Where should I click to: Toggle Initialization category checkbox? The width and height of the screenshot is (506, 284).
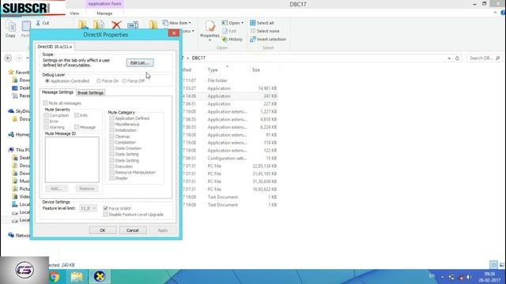click(112, 130)
